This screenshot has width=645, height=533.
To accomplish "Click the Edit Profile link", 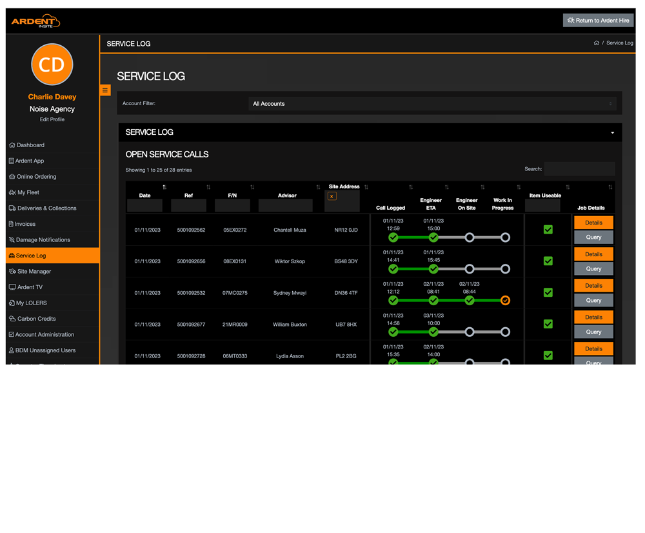I will click(x=52, y=119).
